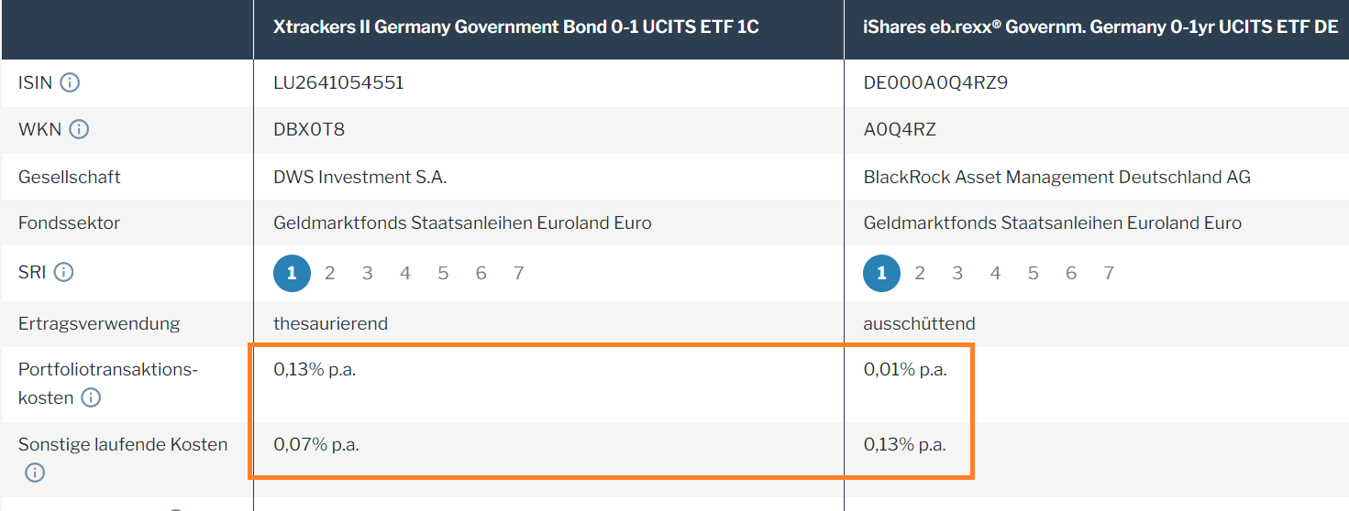Show the SRI info icon explanation
1349x511 pixels.
pyautogui.click(x=63, y=272)
